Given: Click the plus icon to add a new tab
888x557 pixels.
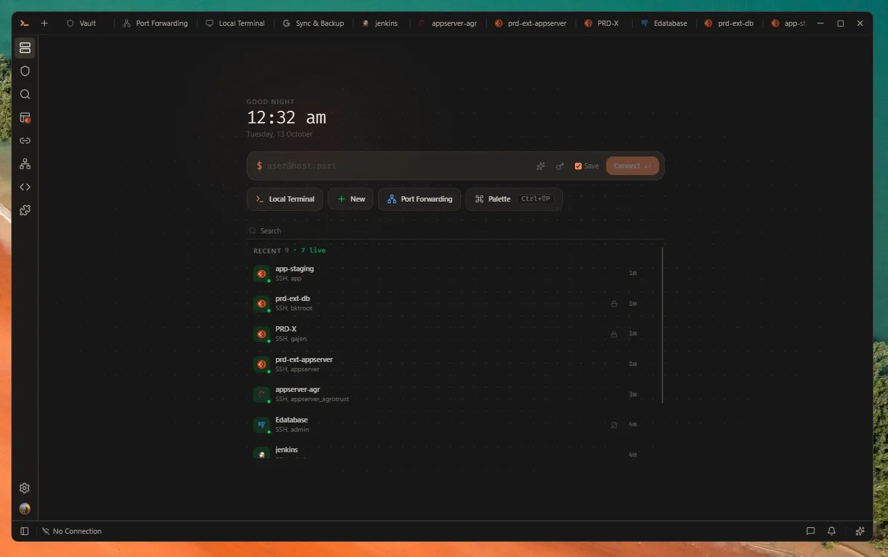Looking at the screenshot, I should pos(44,23).
